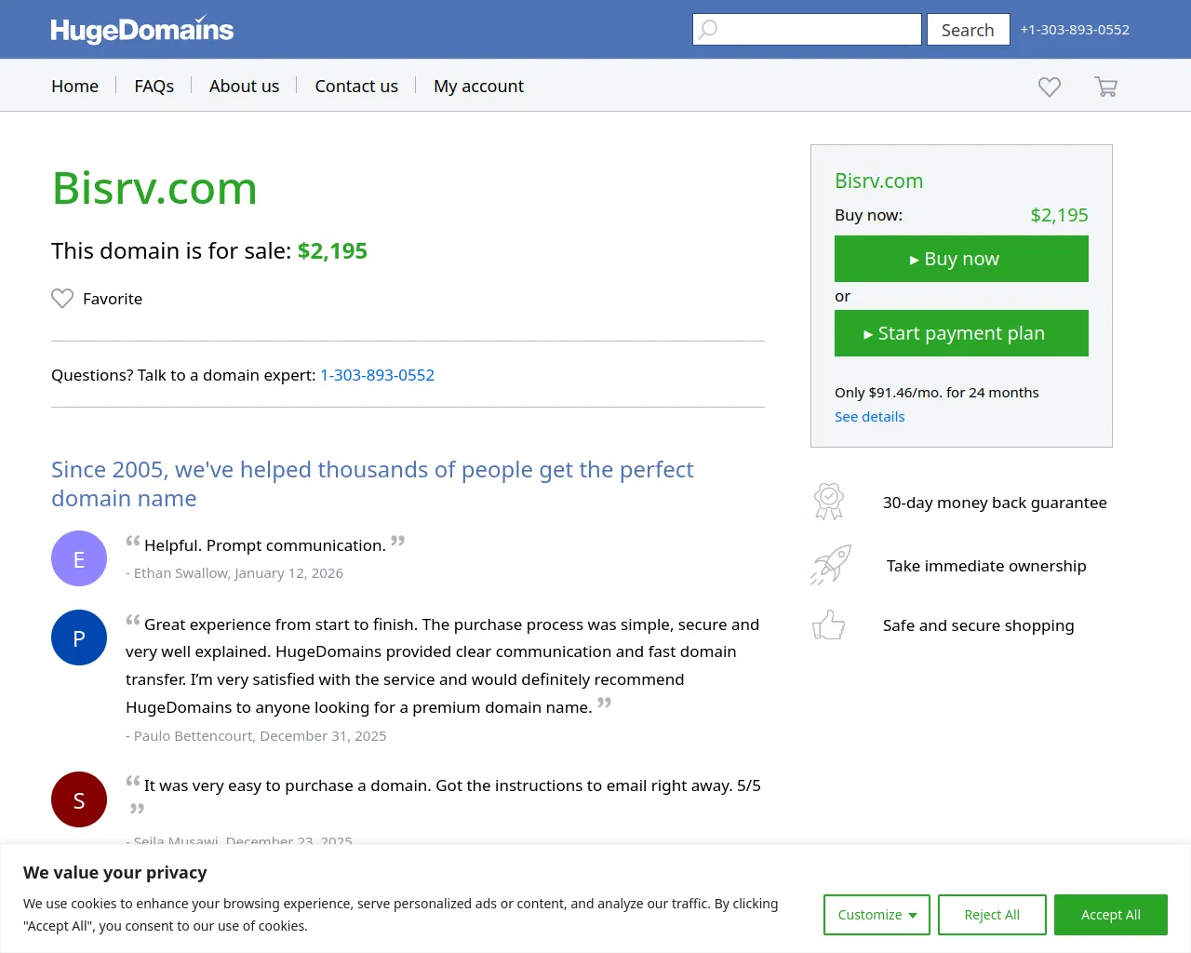
Task: Open the shopping cart
Action: 1105,86
